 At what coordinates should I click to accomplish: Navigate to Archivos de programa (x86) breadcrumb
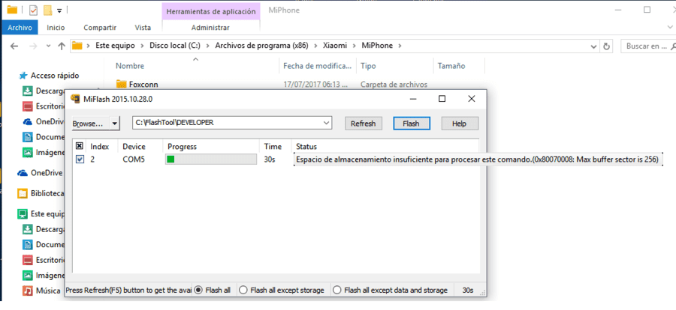click(x=261, y=46)
